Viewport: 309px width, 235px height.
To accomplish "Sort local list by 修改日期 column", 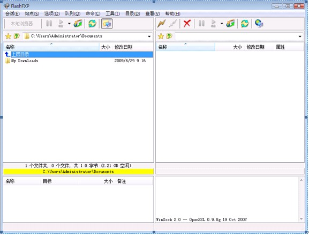I will pyautogui.click(x=133, y=47).
